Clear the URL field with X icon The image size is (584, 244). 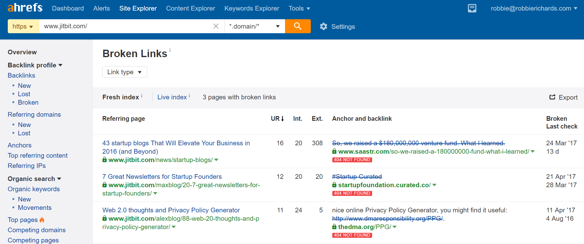click(x=216, y=26)
